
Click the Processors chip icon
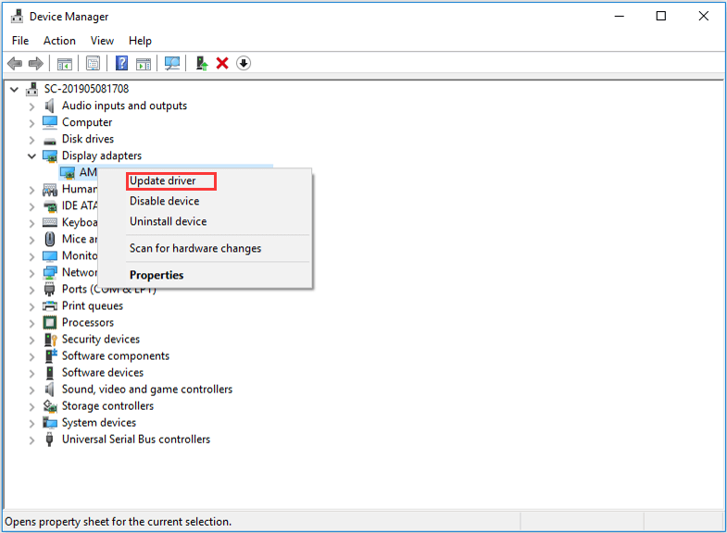50,322
